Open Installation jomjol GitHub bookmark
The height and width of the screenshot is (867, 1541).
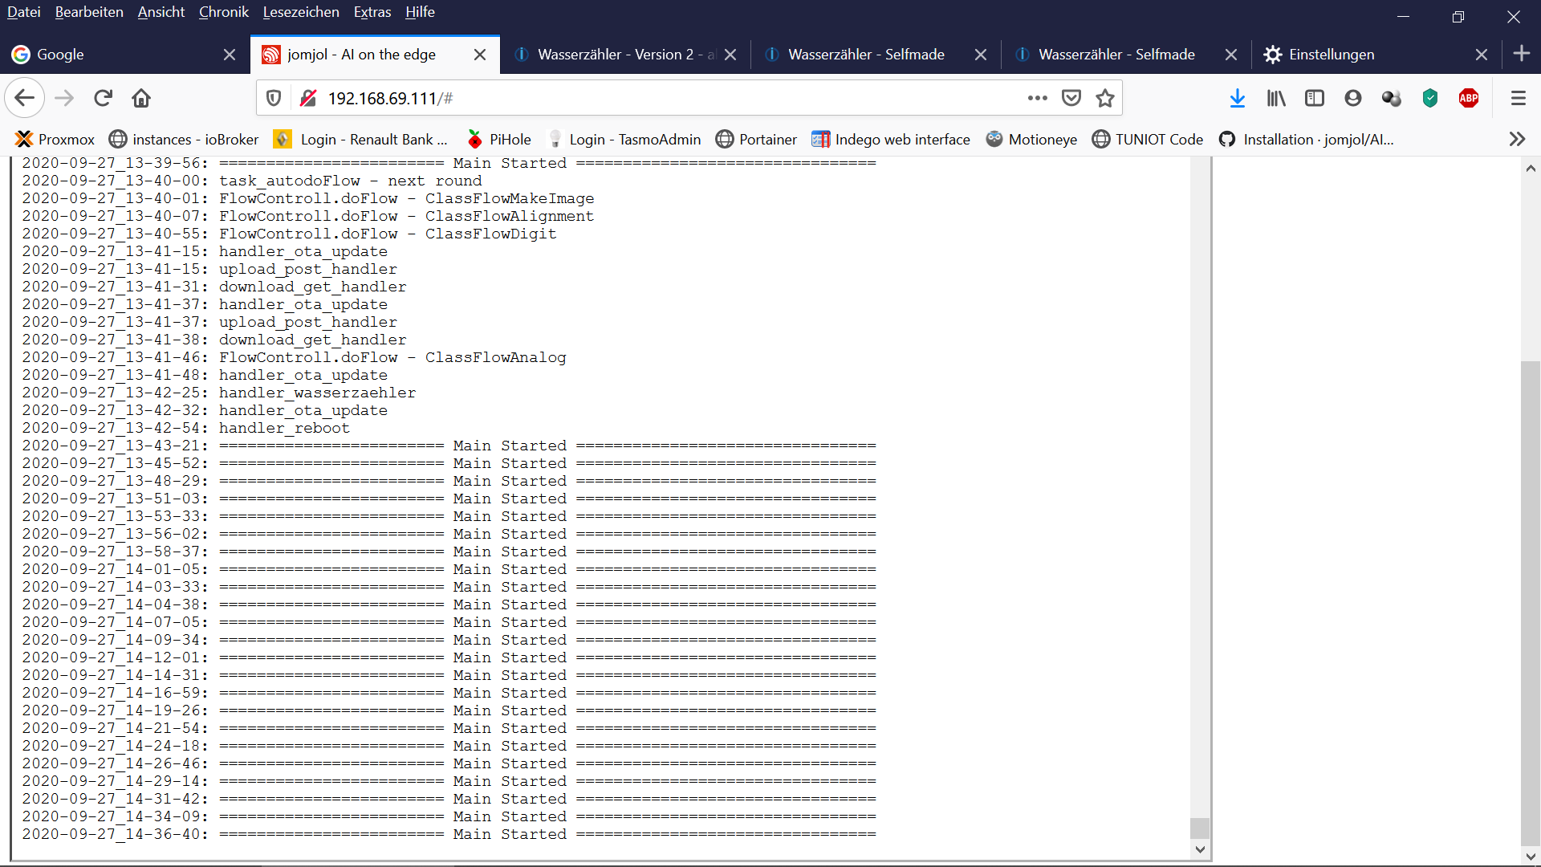(1306, 139)
